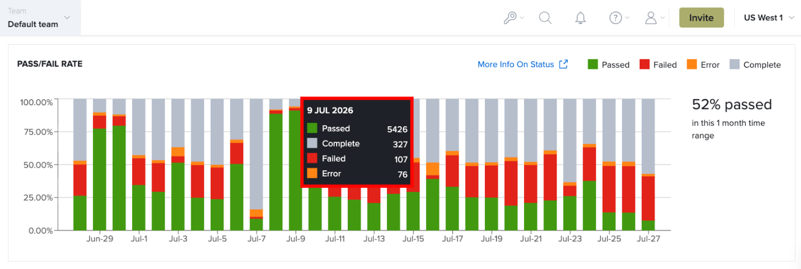Expand the Default team selector
Image resolution: width=801 pixels, height=269 pixels.
click(x=40, y=18)
